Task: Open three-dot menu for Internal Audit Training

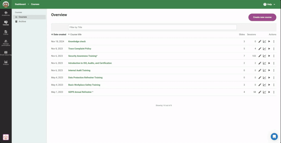Action: click(x=274, y=70)
